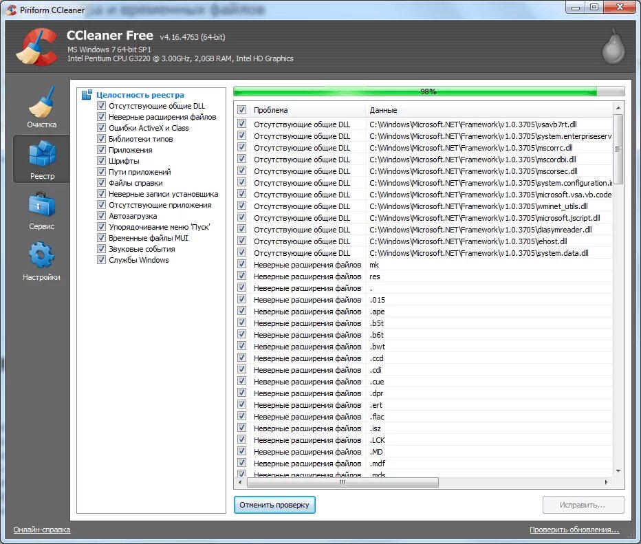The height and width of the screenshot is (544, 641).
Task: Click the pear icon in header
Action: pyautogui.click(x=613, y=46)
